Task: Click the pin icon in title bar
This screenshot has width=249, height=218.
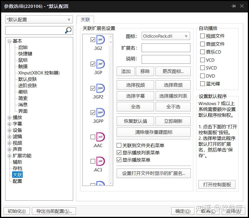Action: [234, 6]
